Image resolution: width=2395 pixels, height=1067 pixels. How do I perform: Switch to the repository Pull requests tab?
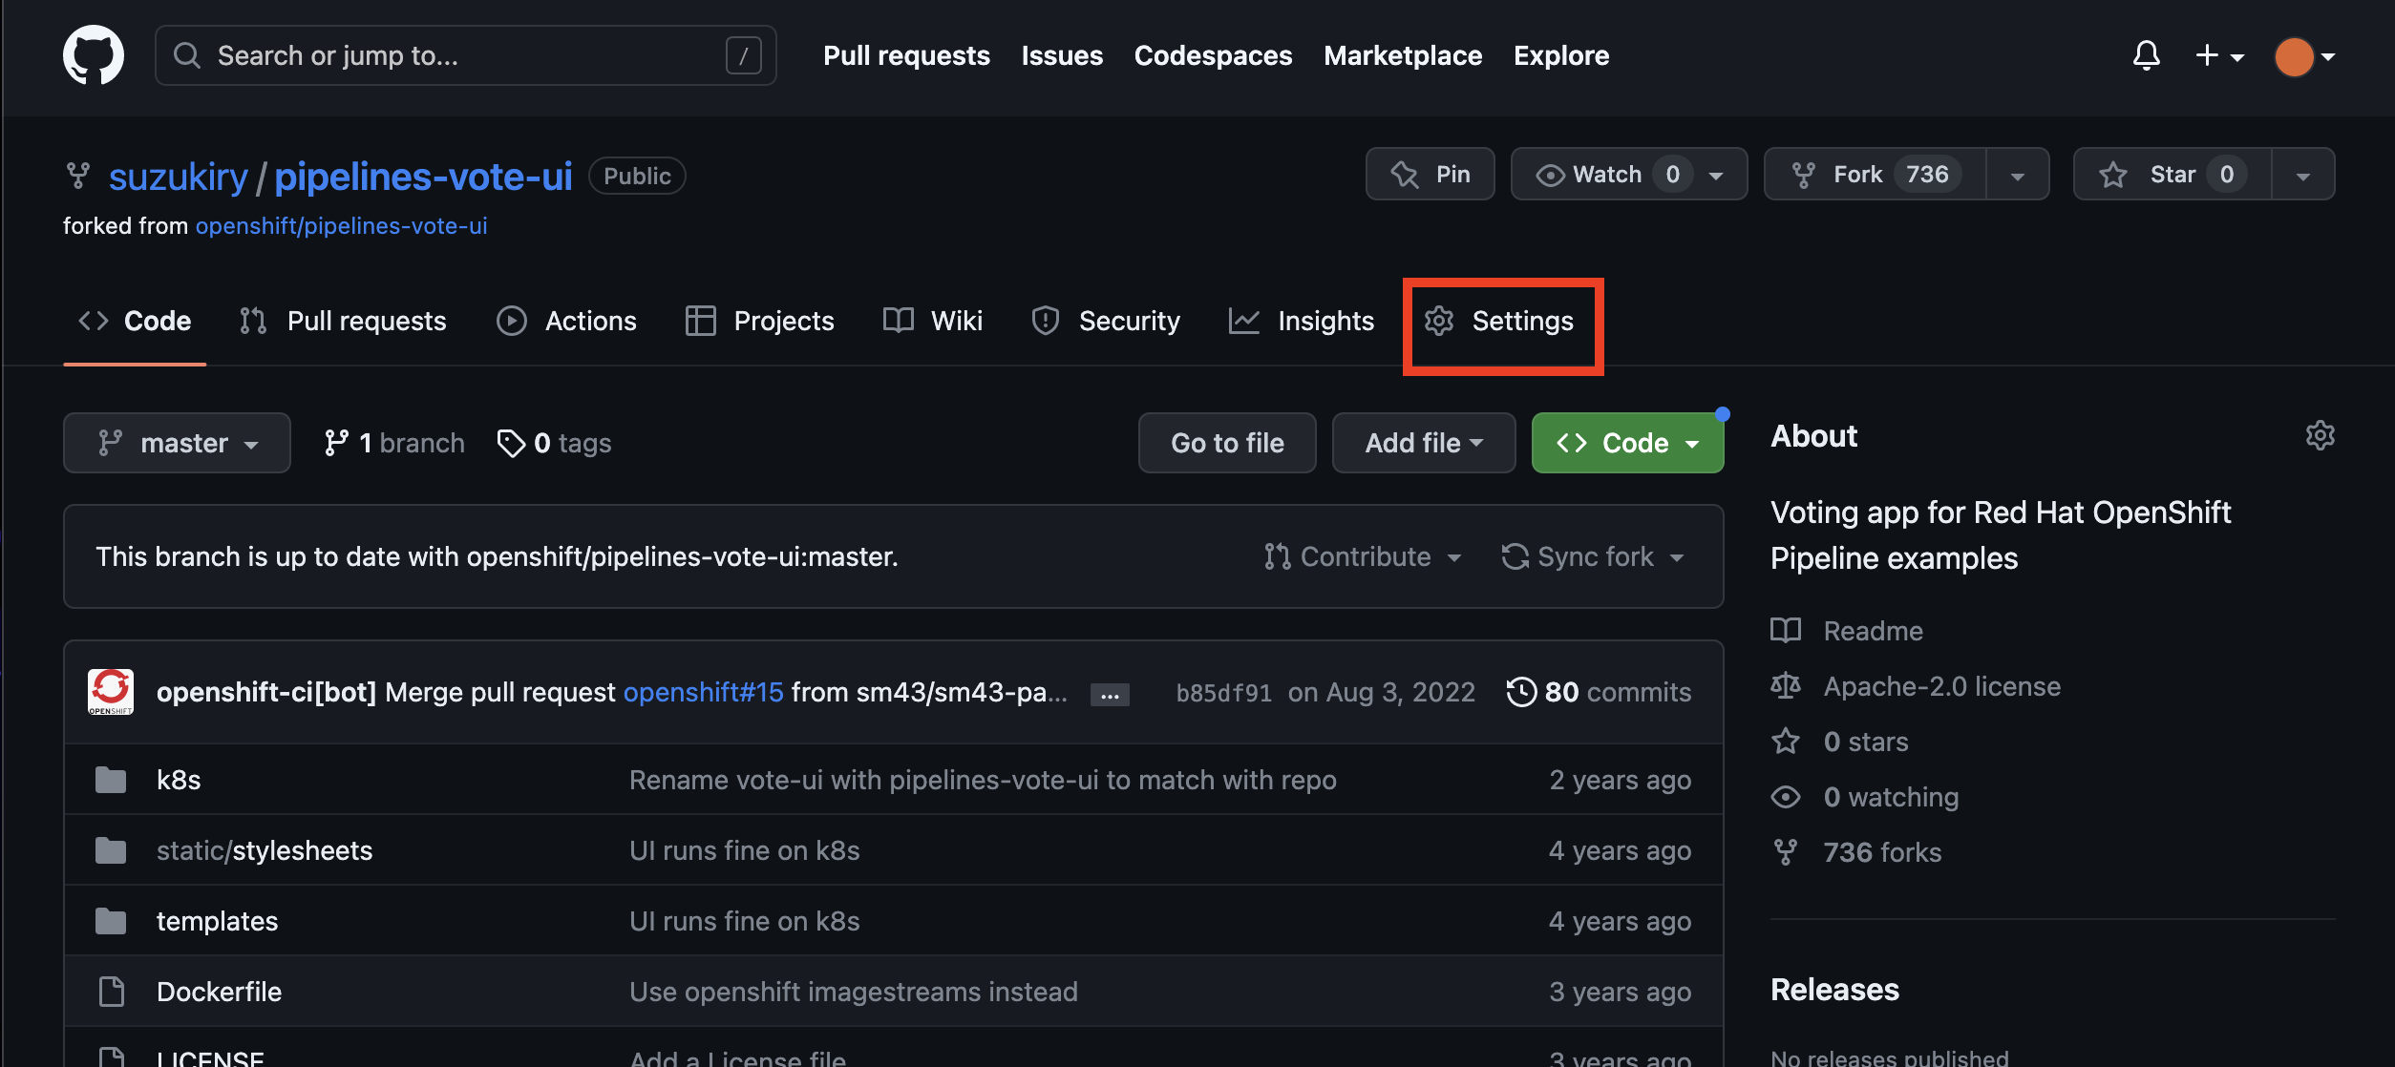(x=343, y=321)
